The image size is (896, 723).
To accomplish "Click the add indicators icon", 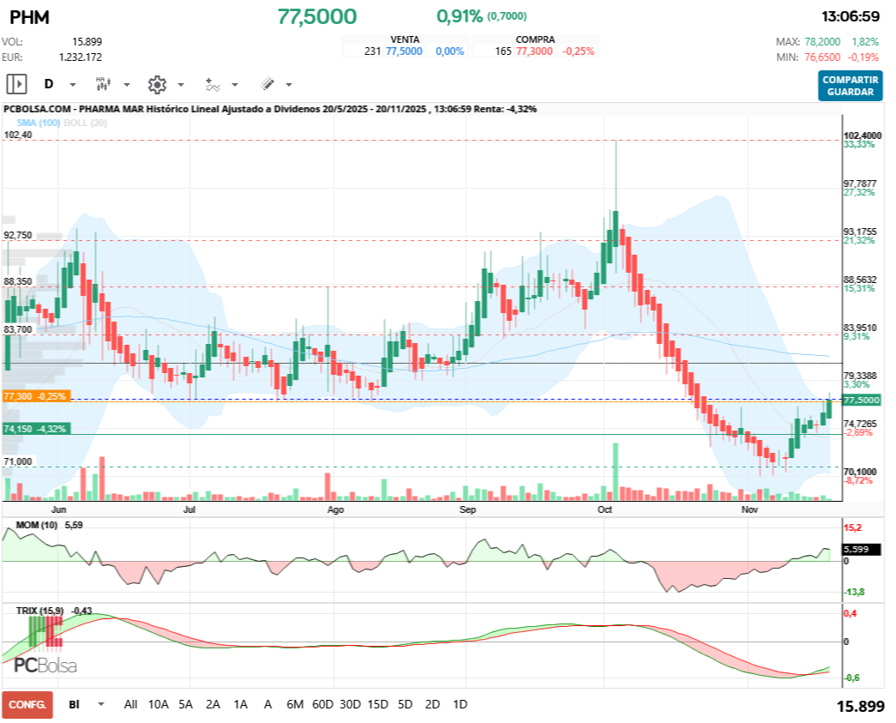I will point(213,84).
